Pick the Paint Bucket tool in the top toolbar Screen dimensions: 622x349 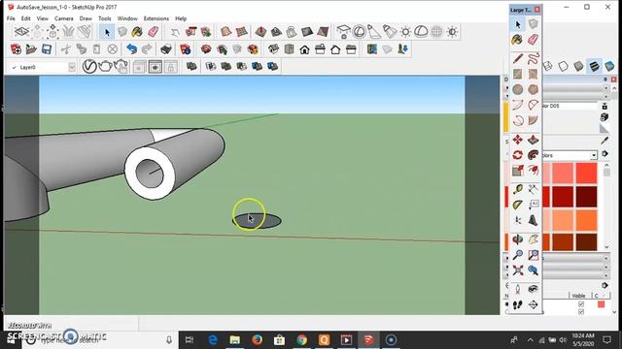137,32
